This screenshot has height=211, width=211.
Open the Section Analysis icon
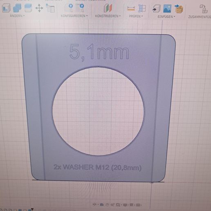coord(142,8)
